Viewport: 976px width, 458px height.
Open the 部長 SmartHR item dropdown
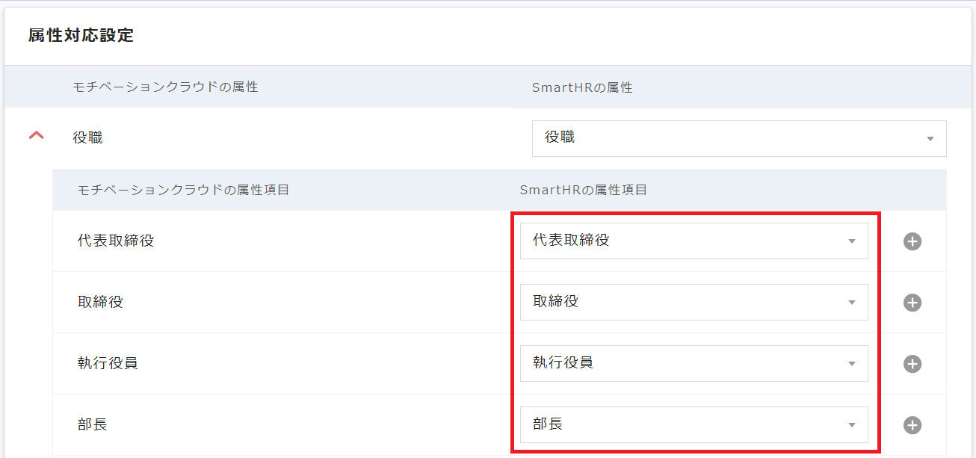tap(694, 424)
